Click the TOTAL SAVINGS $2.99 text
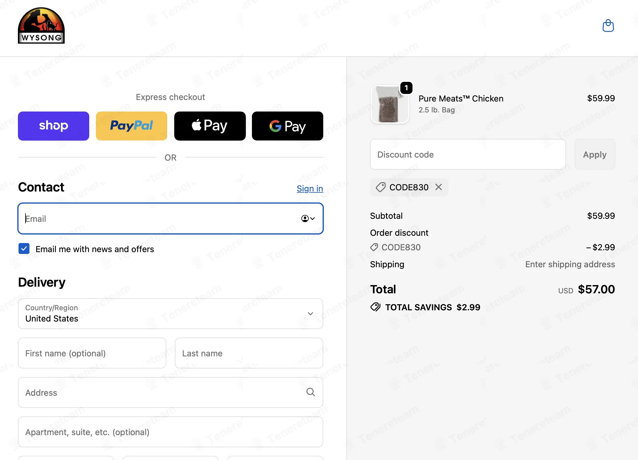Viewport: 638px width, 460px height. click(433, 307)
